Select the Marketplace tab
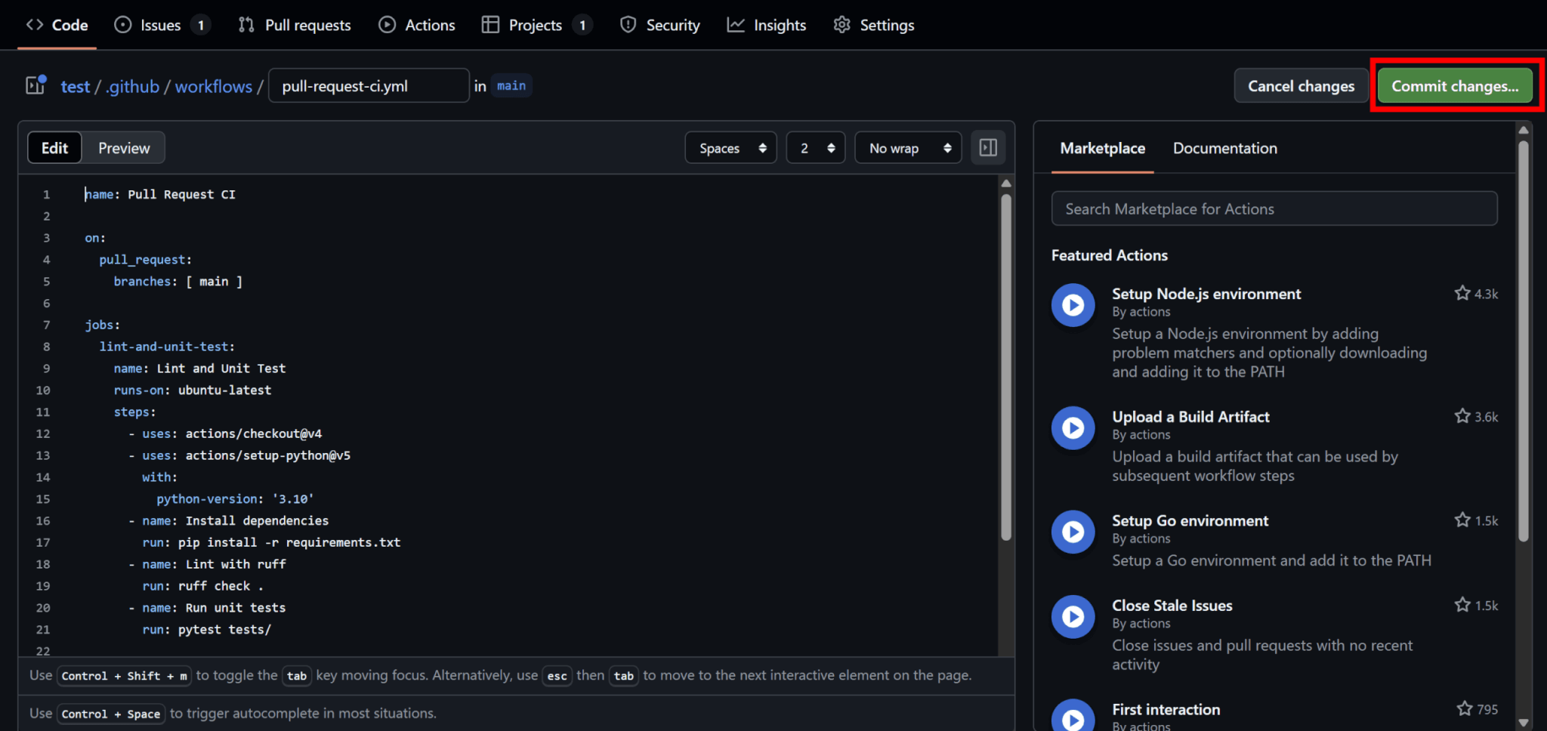 [x=1102, y=148]
